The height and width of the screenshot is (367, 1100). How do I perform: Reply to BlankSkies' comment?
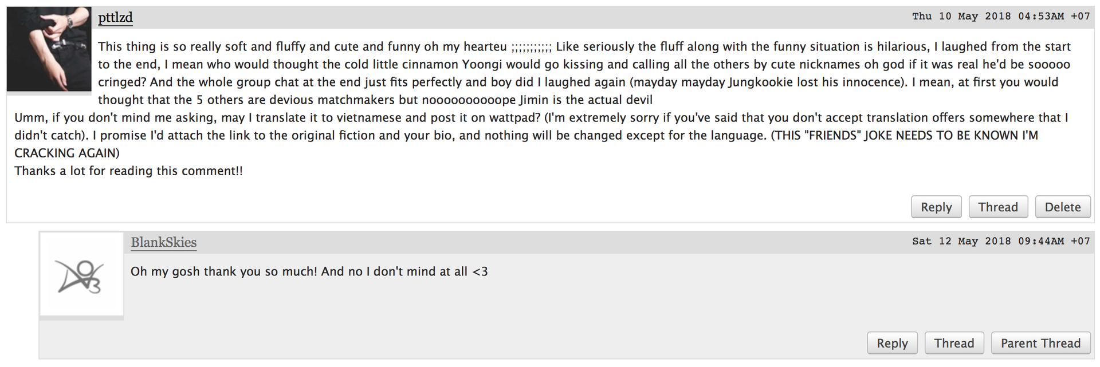coord(892,344)
